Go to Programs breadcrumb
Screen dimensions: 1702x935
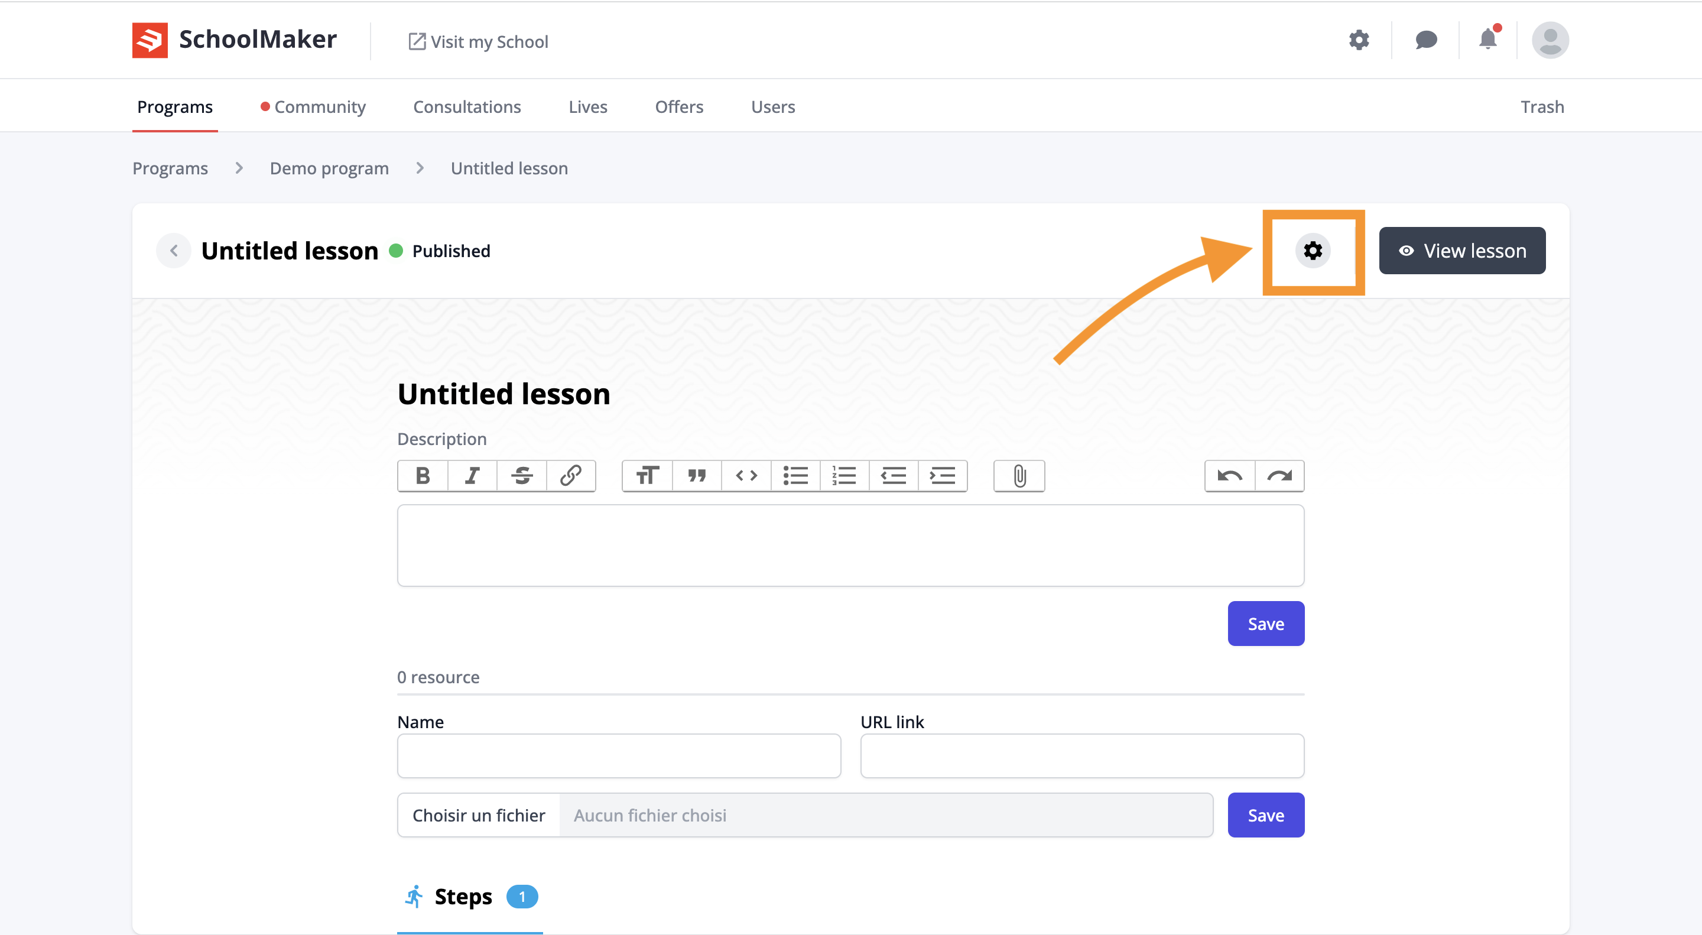[x=170, y=168]
